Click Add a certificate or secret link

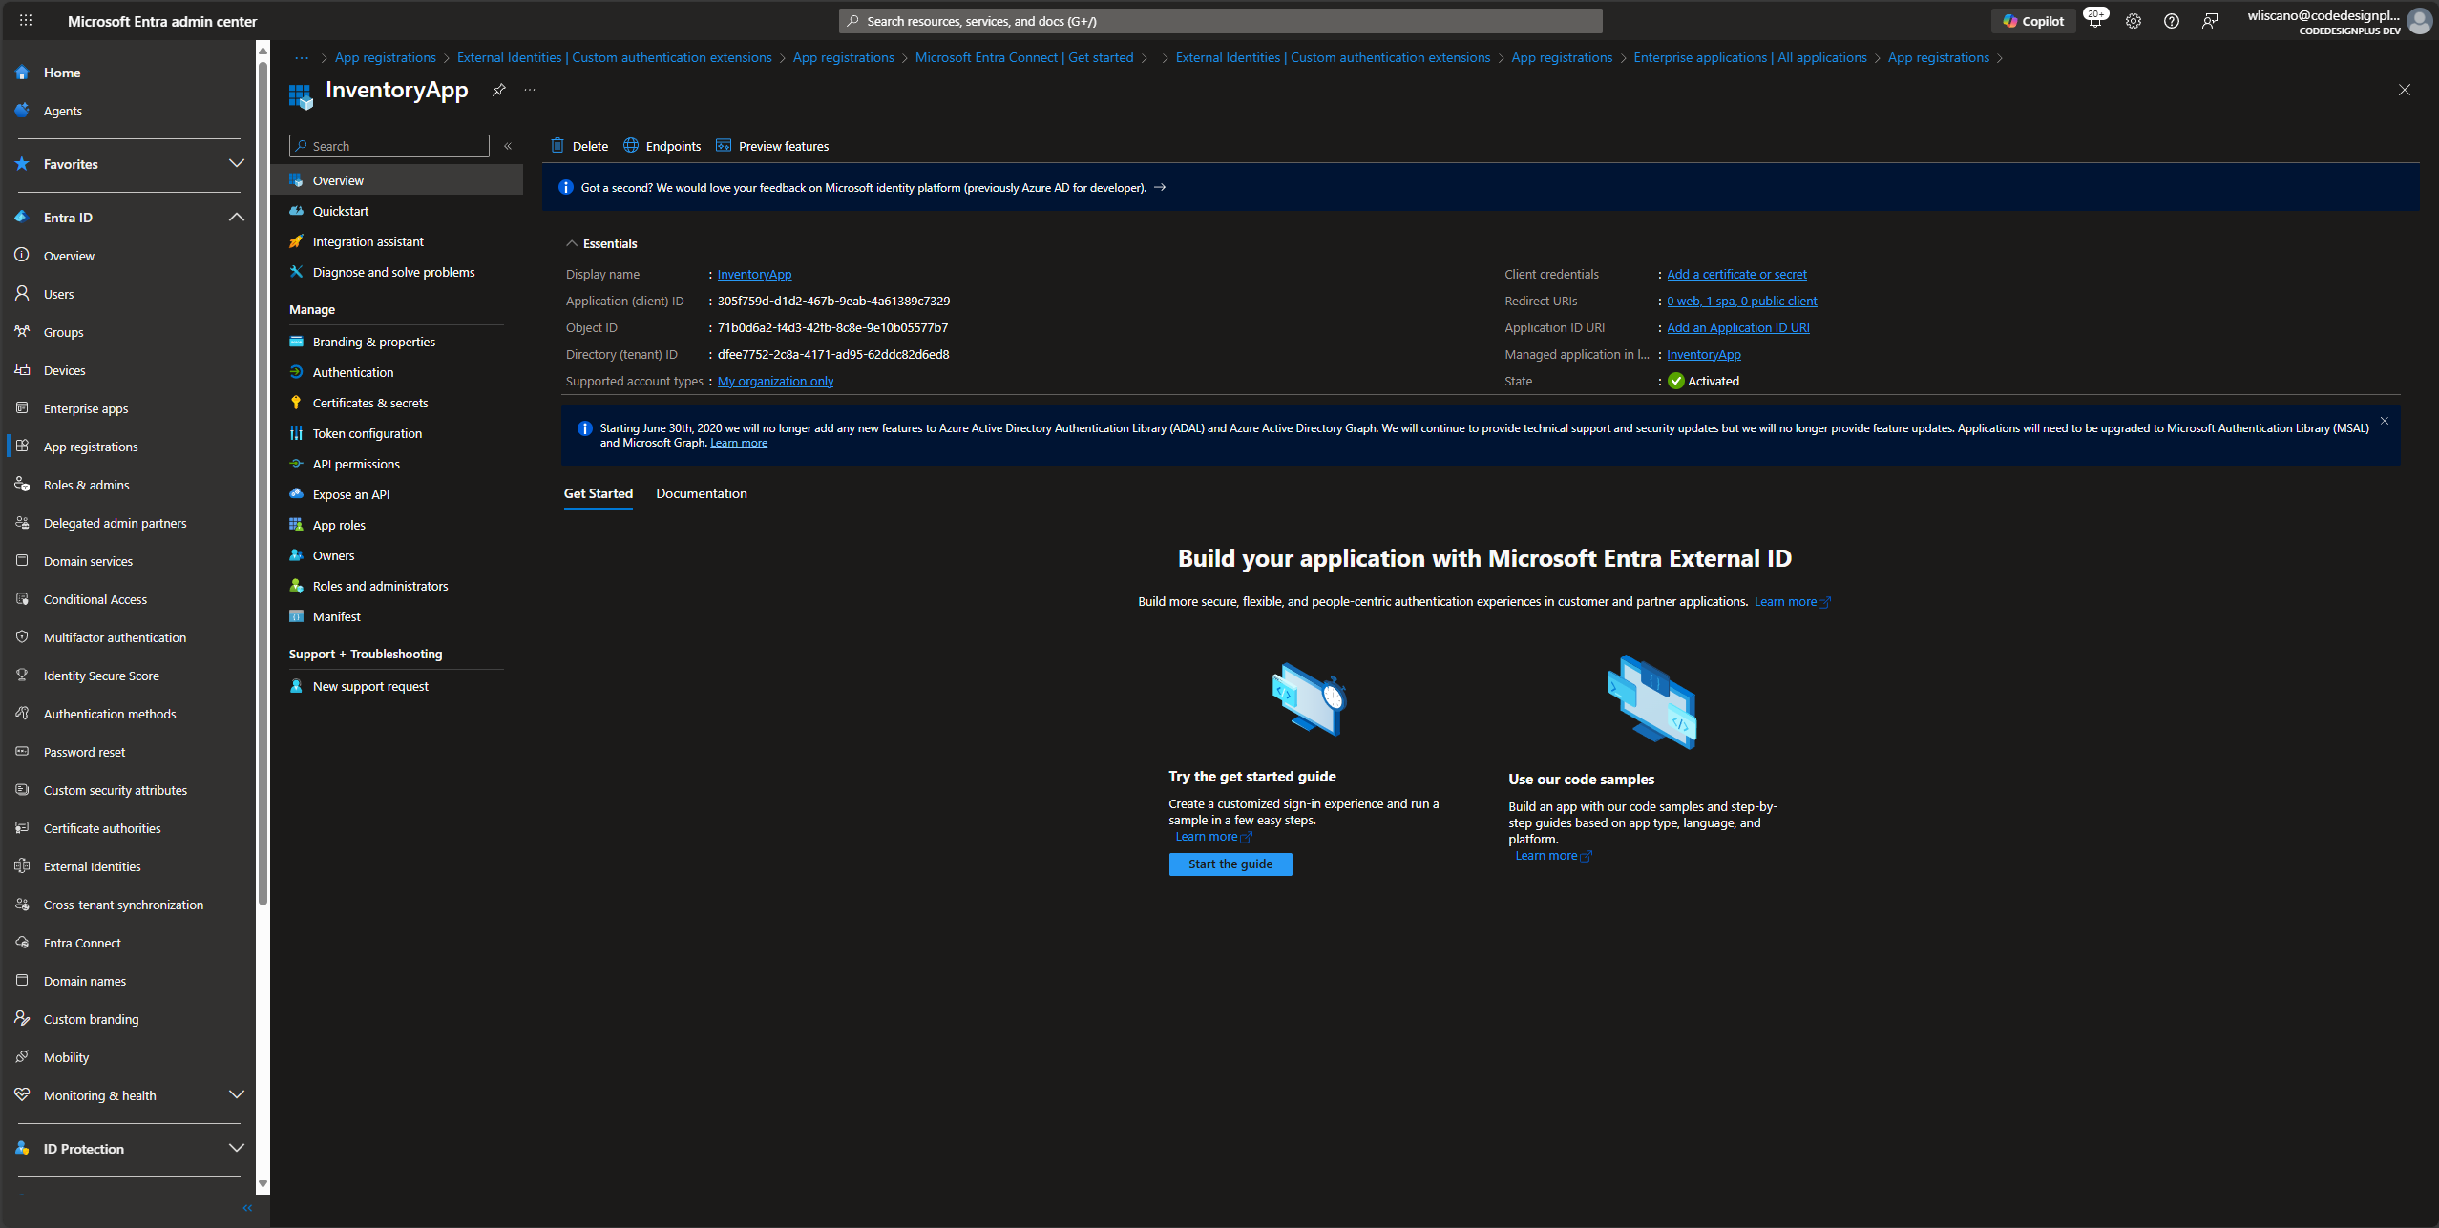pos(1736,274)
